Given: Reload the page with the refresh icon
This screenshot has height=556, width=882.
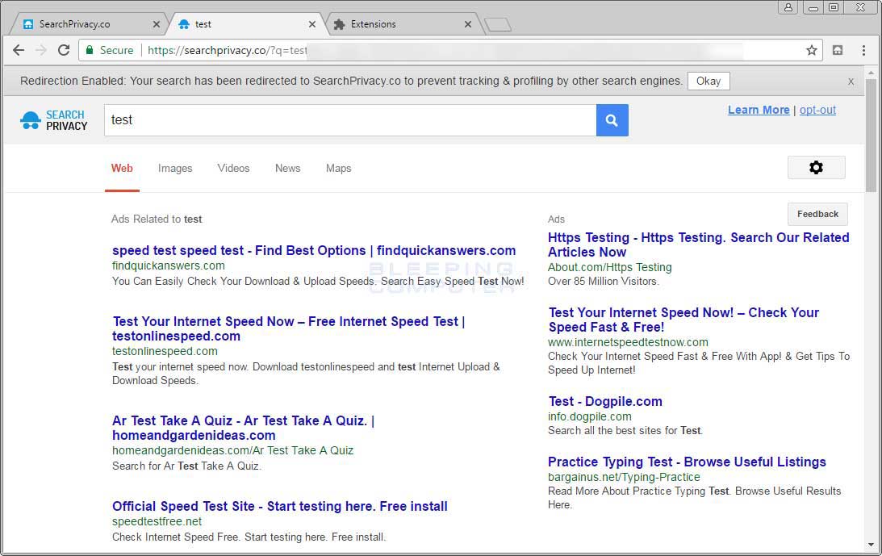Looking at the screenshot, I should pyautogui.click(x=64, y=49).
